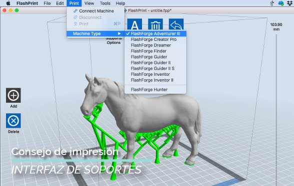Image resolution: width=294 pixels, height=186 pixels.
Task: Click the Back arrow icon
Action: (176, 24)
